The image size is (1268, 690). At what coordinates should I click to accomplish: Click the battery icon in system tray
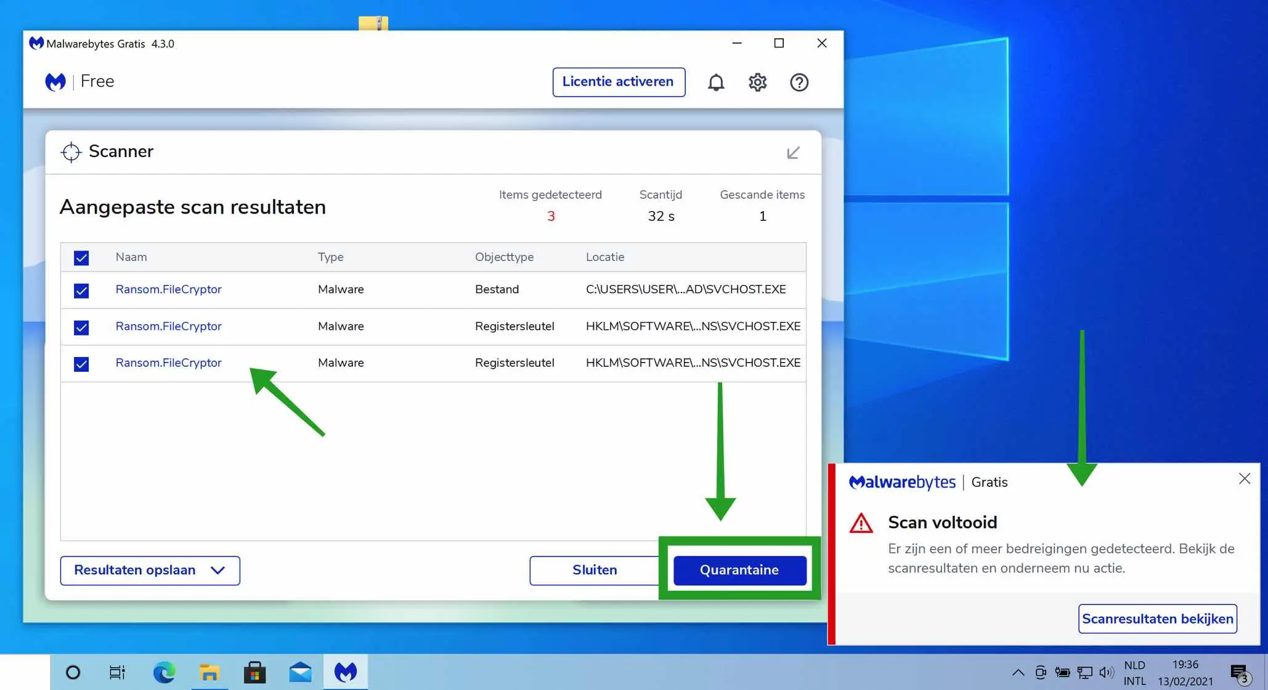1062,672
